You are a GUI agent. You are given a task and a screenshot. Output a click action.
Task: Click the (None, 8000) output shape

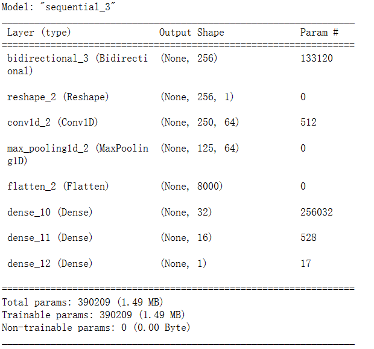[x=191, y=187]
